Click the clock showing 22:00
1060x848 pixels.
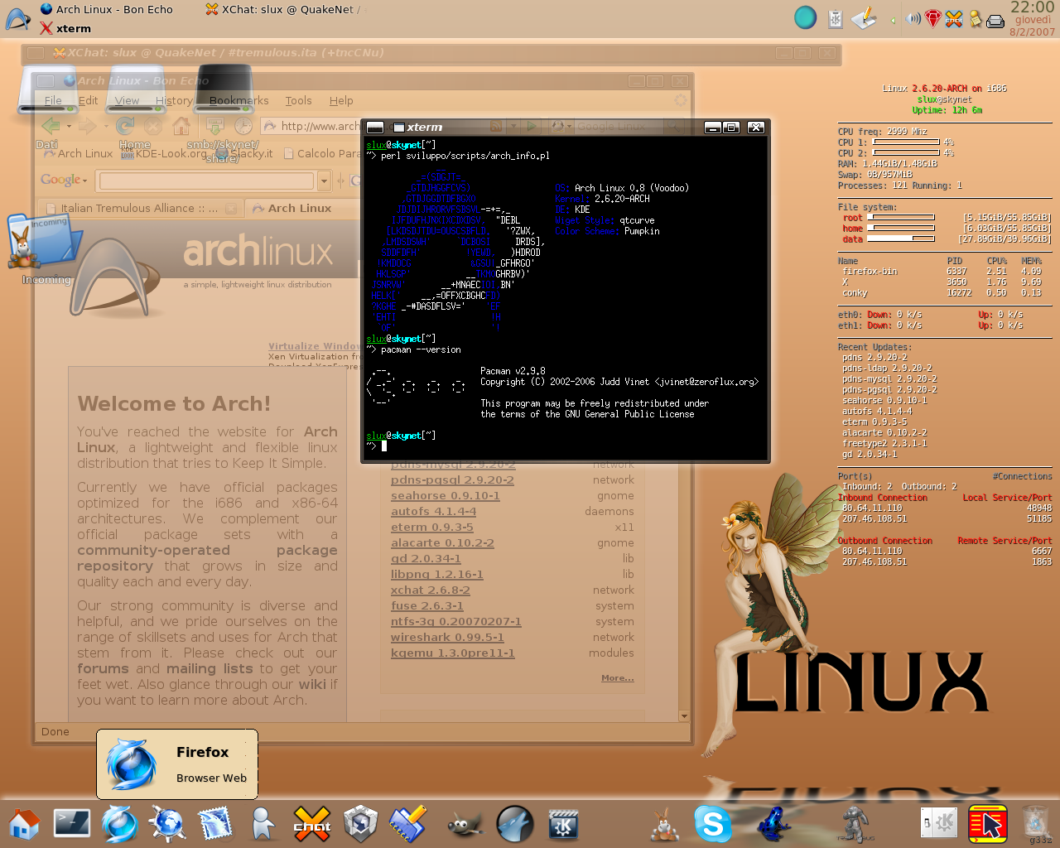point(1032,7)
